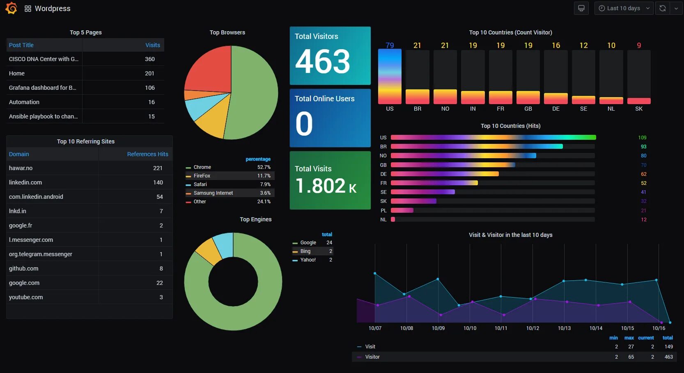This screenshot has height=373, width=684.
Task: Open the linkedin.com referring site entry
Action: (25, 182)
